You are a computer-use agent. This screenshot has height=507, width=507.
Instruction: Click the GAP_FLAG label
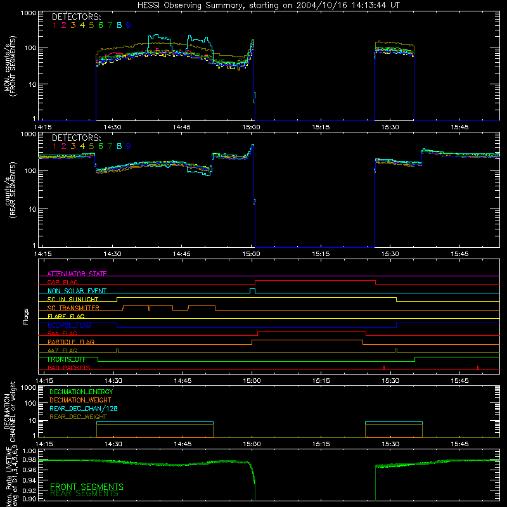click(x=63, y=282)
